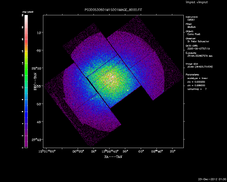The height and width of the screenshot is (182, 227).
Task: Click the 'DATE-OBS:' label
Action: [192, 46]
